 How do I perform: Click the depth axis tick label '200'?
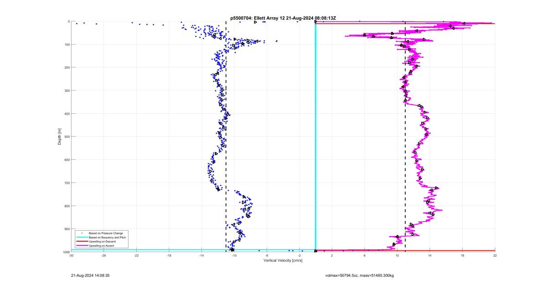[67, 67]
